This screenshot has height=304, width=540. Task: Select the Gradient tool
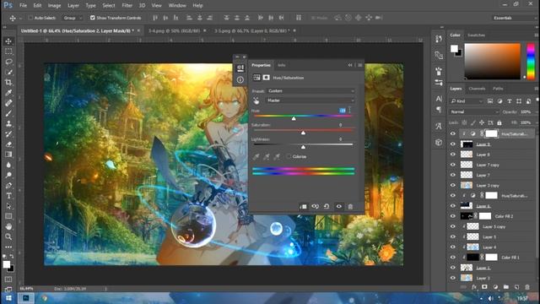coord(8,155)
